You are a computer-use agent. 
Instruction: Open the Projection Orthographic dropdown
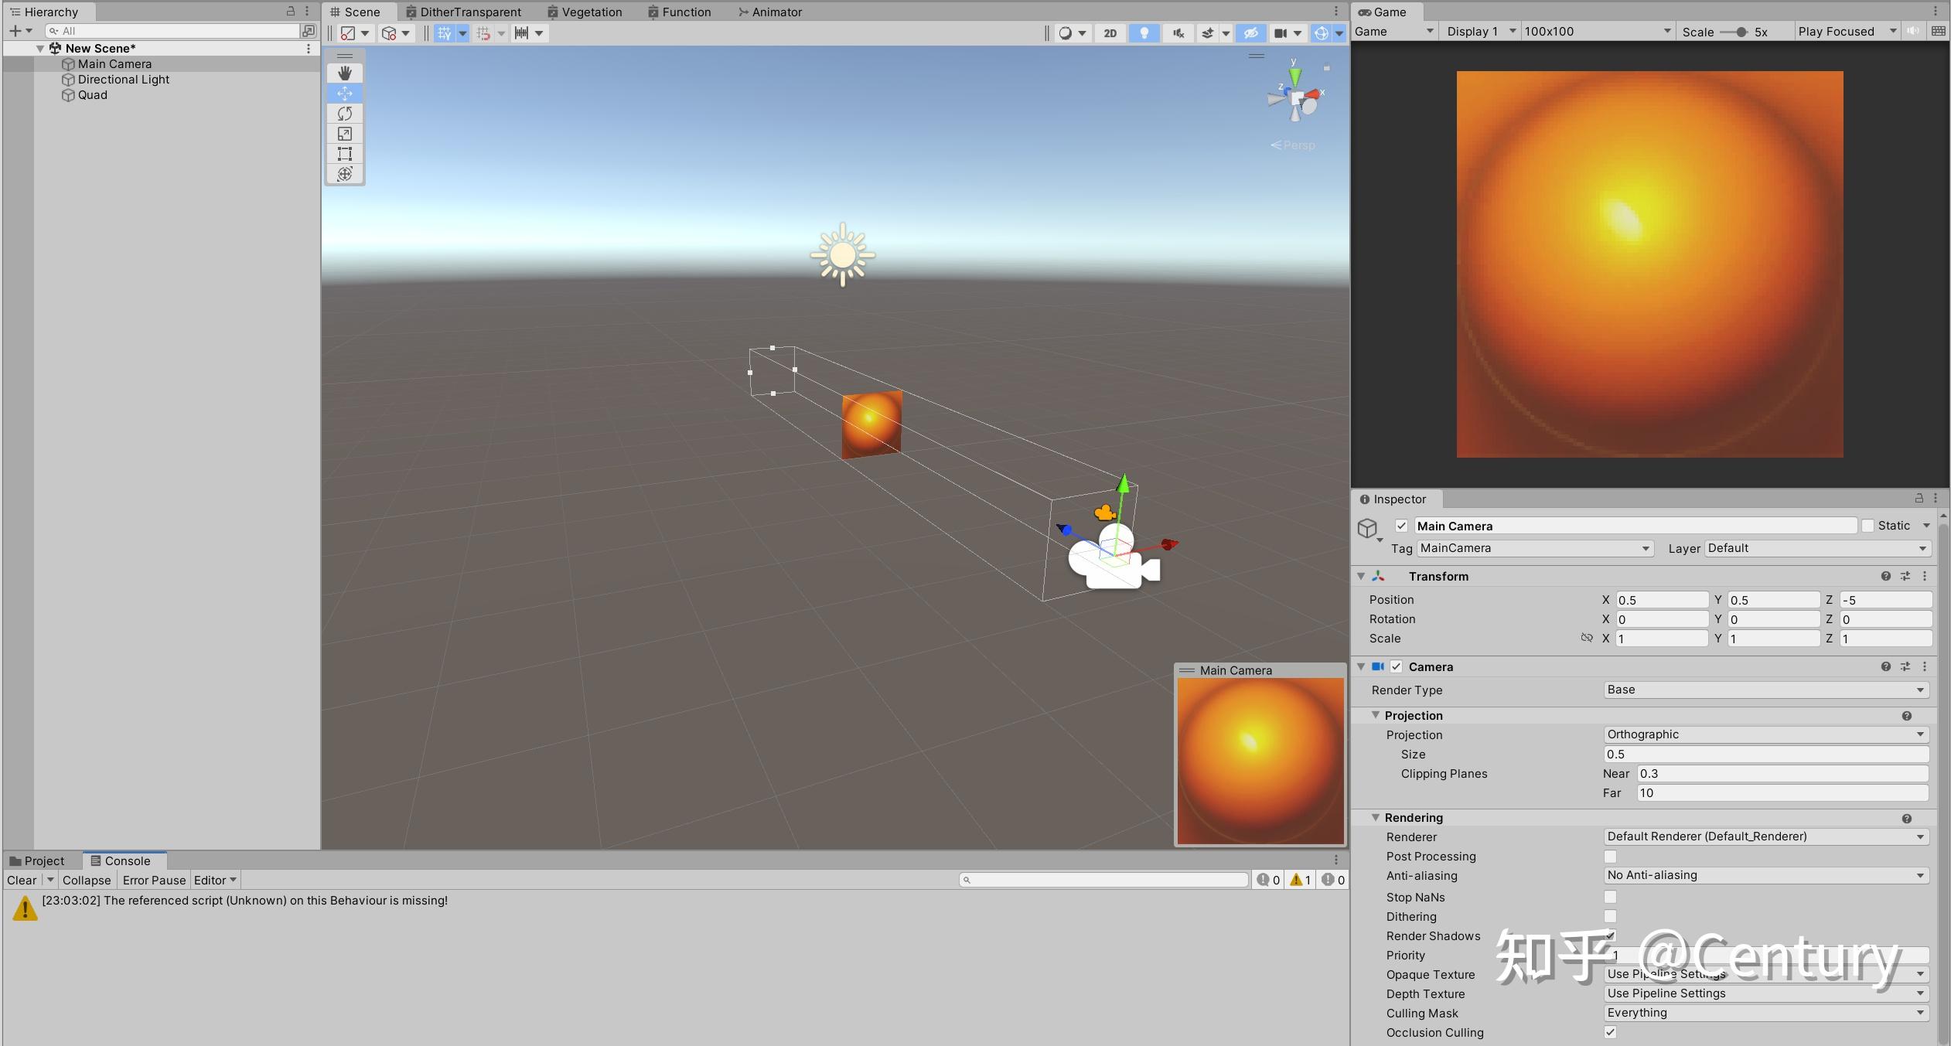(x=1766, y=734)
